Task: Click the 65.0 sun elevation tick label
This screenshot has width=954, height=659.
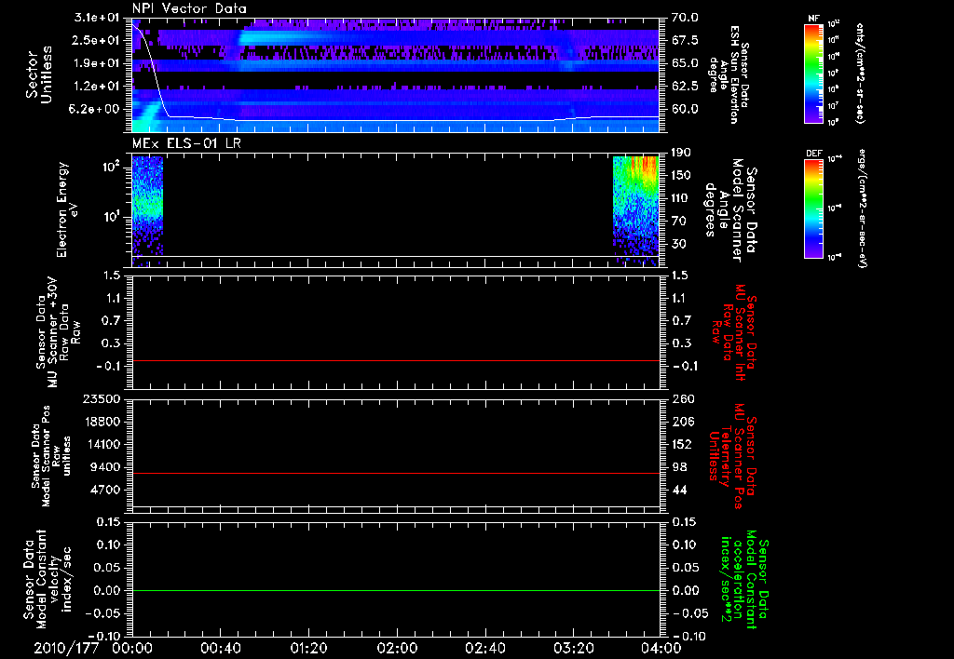Action: click(685, 63)
